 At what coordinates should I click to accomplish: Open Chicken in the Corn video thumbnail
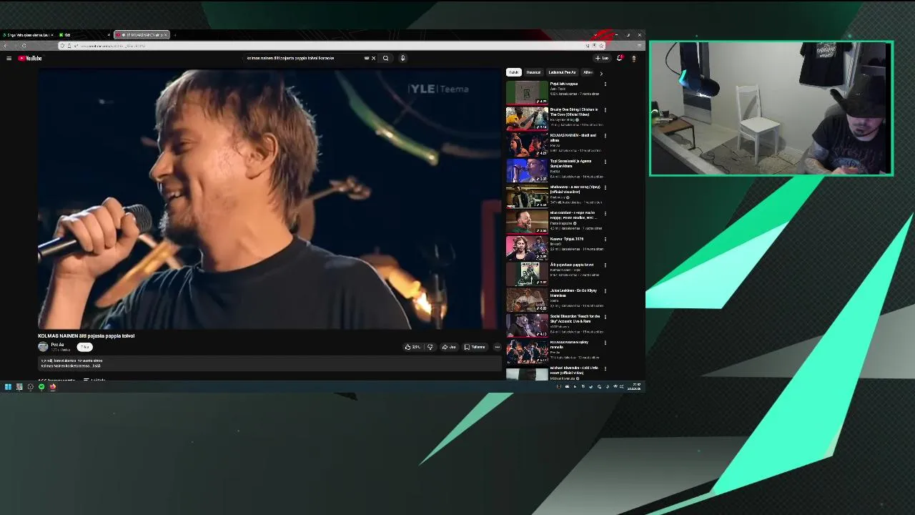(x=527, y=118)
